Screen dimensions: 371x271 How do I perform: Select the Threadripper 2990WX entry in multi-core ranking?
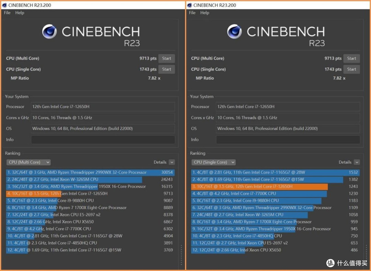(x=90, y=172)
